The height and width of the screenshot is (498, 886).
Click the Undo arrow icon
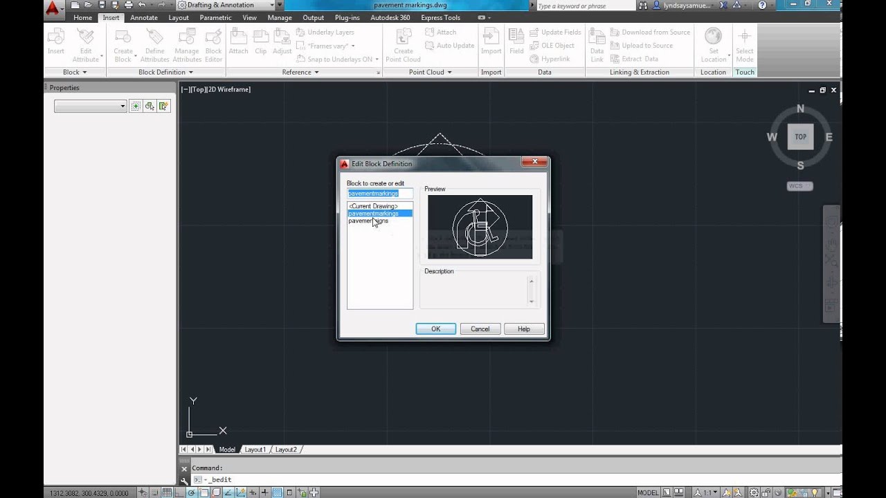142,5
